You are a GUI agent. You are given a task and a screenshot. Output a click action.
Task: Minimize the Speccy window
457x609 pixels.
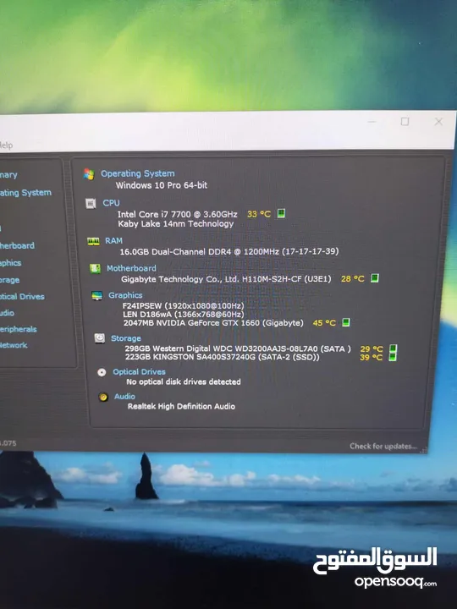click(x=372, y=122)
